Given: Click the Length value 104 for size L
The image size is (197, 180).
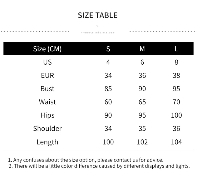Looking at the screenshot, I should (177, 142).
